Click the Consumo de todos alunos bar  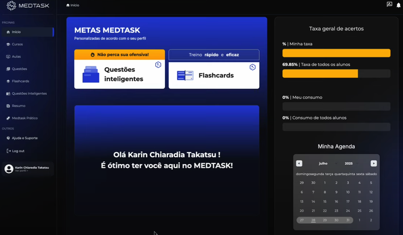[x=336, y=127]
